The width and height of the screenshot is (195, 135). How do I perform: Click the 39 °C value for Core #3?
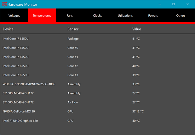tap(136, 75)
